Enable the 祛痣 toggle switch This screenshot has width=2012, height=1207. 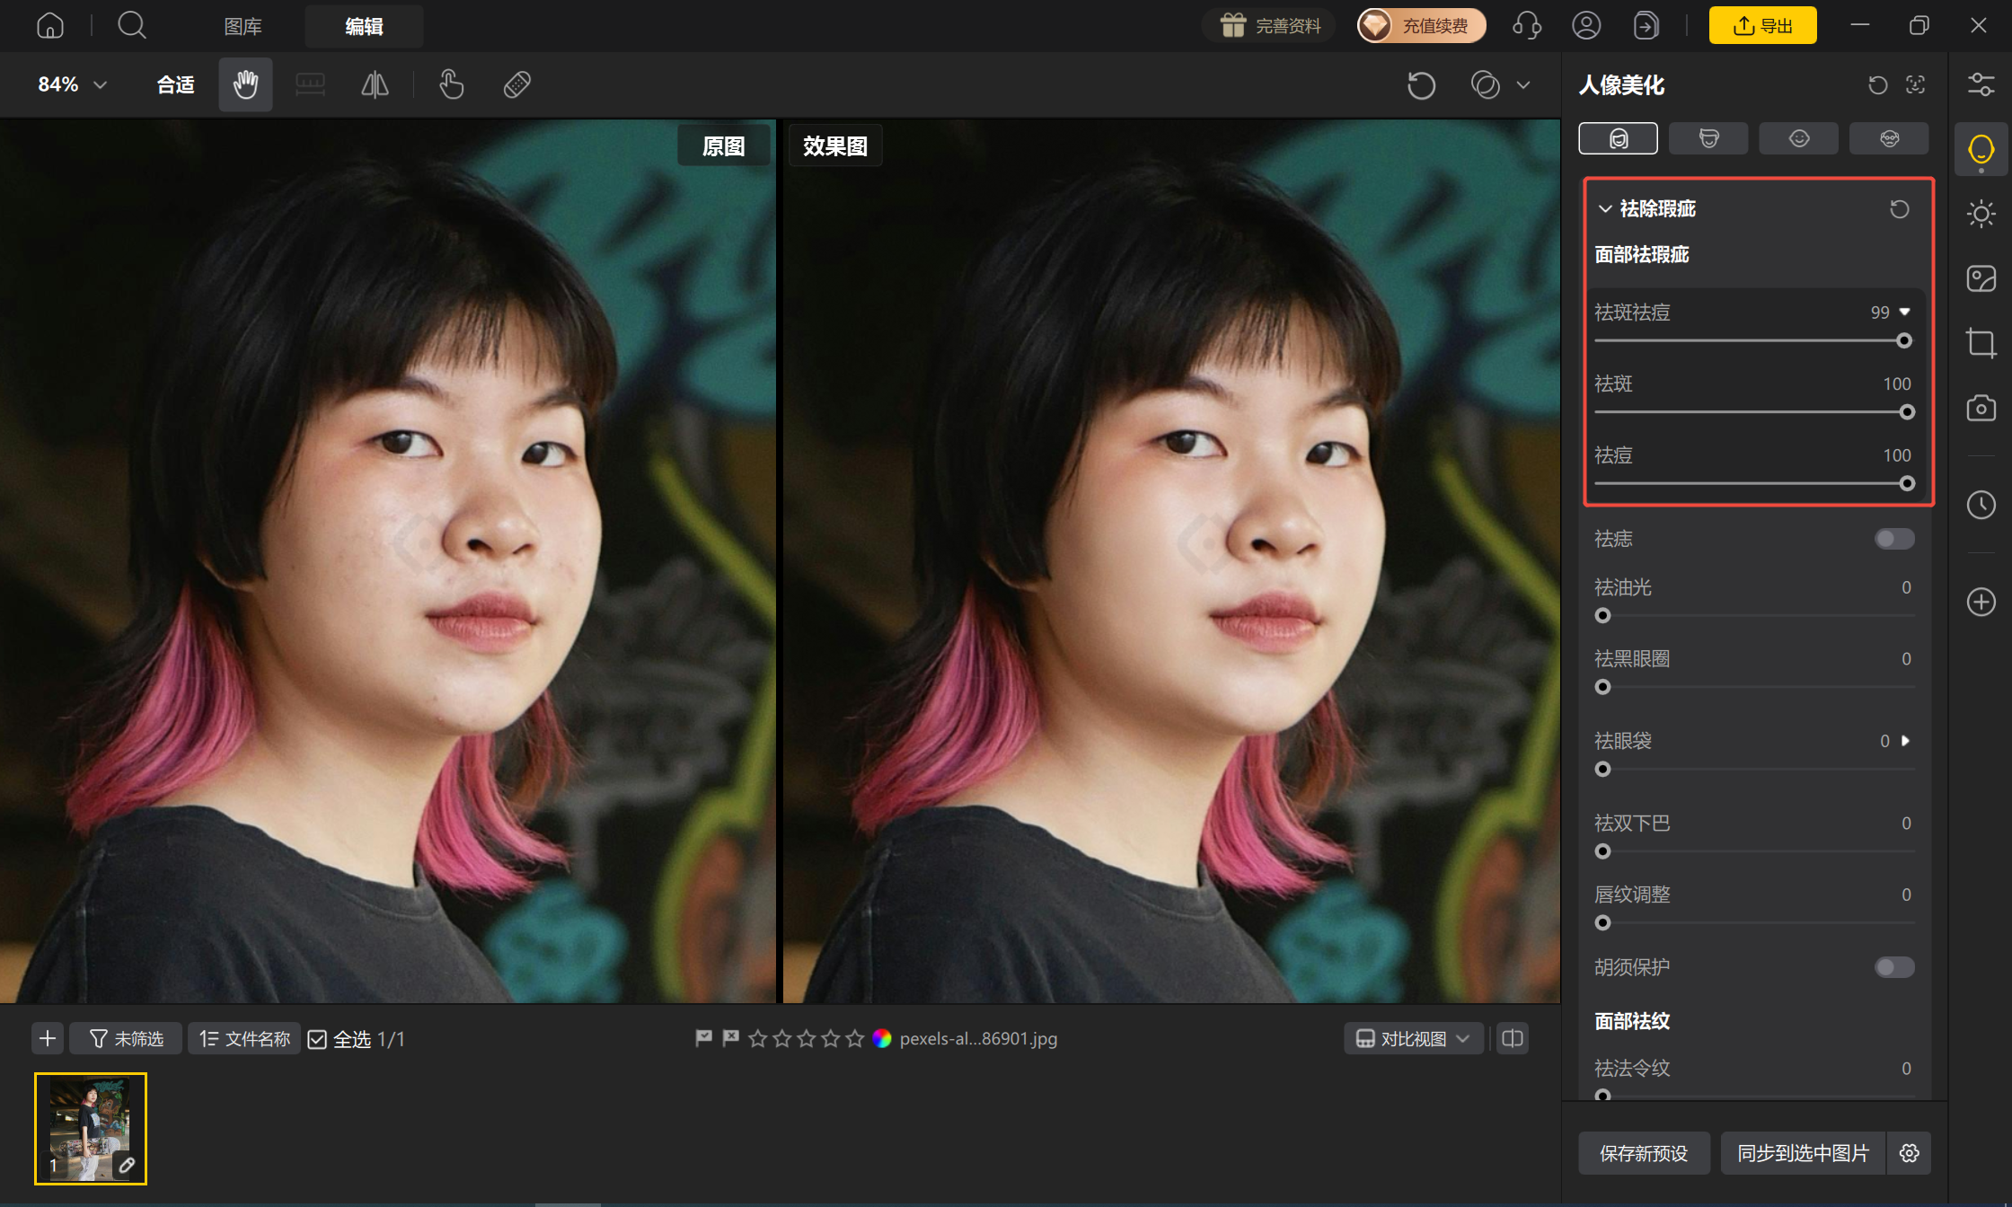coord(1894,539)
